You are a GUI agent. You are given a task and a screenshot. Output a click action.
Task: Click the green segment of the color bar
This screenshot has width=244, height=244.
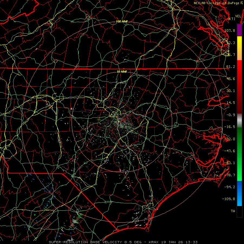pos(239,154)
